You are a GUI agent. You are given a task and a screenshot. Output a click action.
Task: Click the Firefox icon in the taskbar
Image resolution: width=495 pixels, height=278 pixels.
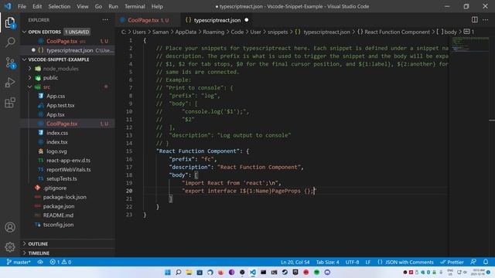pos(220,272)
